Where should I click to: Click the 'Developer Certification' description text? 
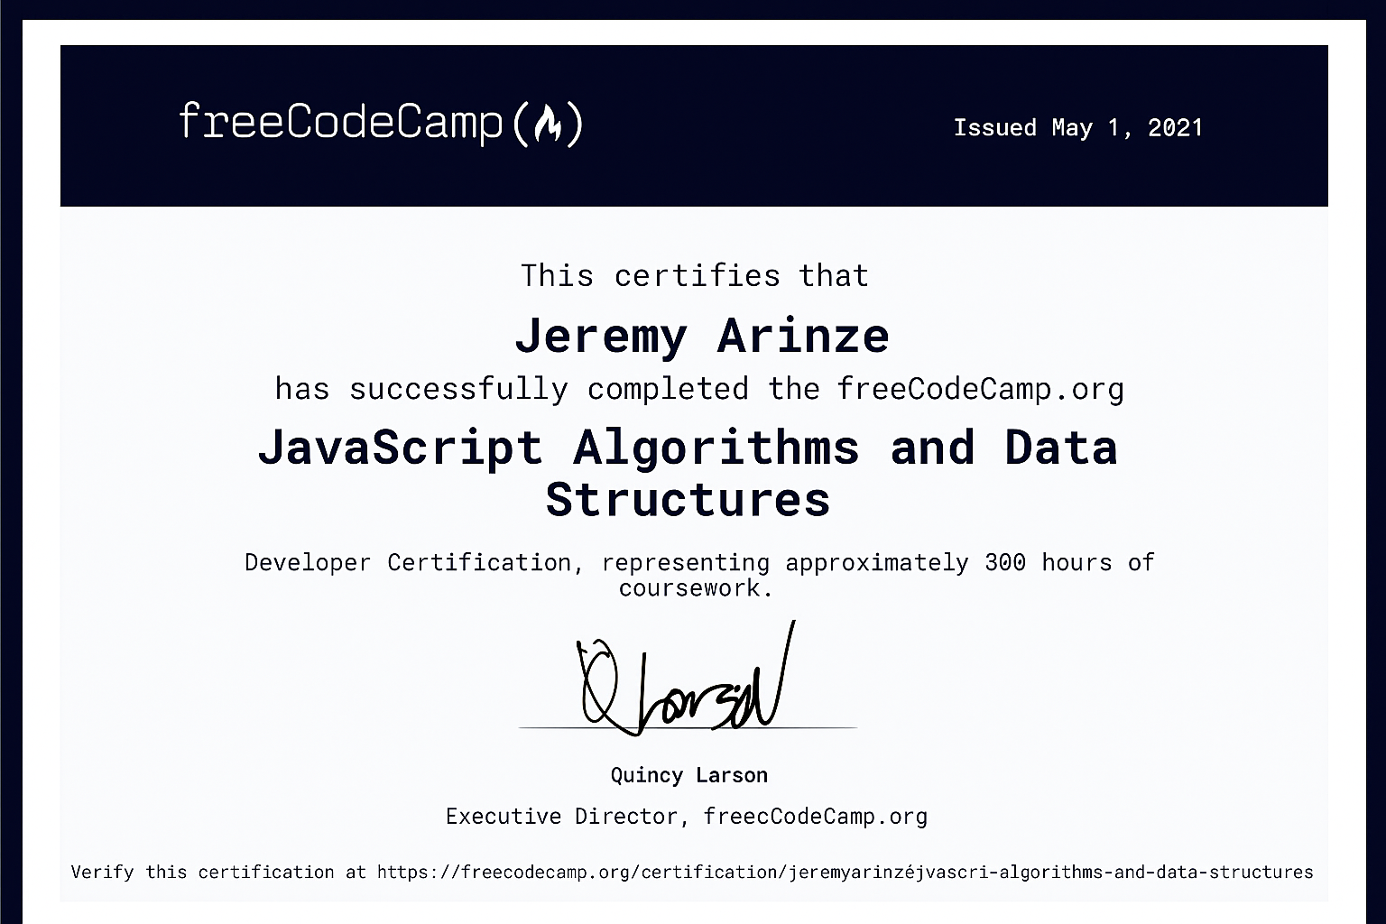click(x=407, y=562)
